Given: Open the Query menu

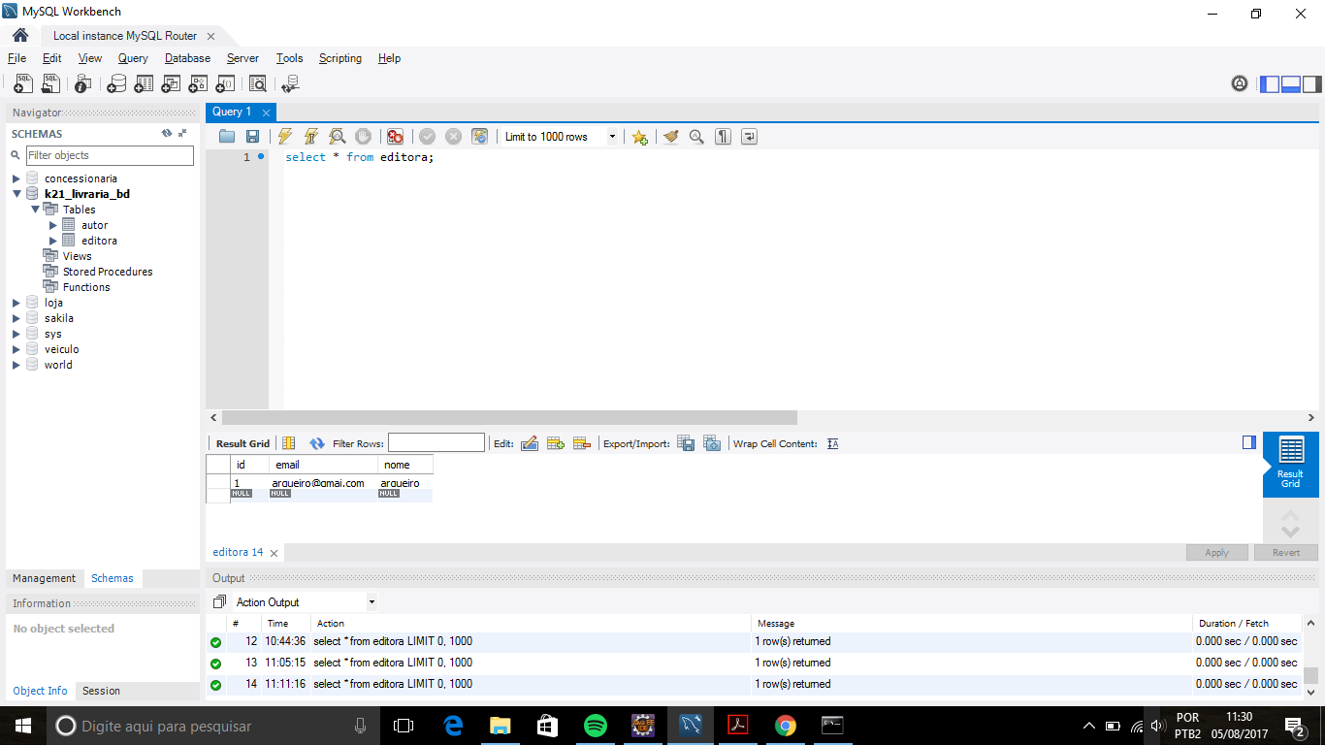Looking at the screenshot, I should point(133,58).
